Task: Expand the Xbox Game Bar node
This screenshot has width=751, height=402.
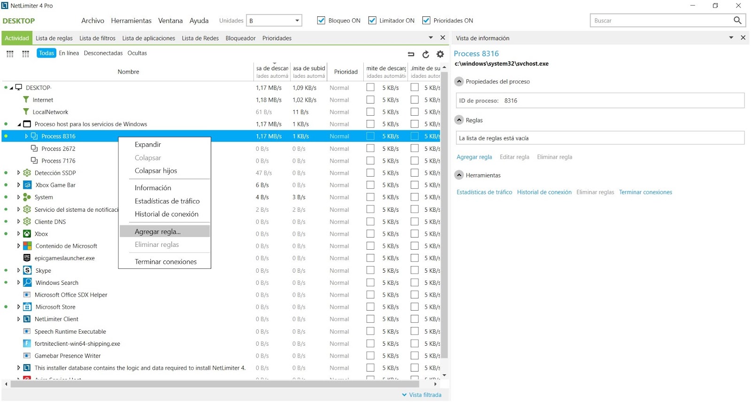Action: 19,185
